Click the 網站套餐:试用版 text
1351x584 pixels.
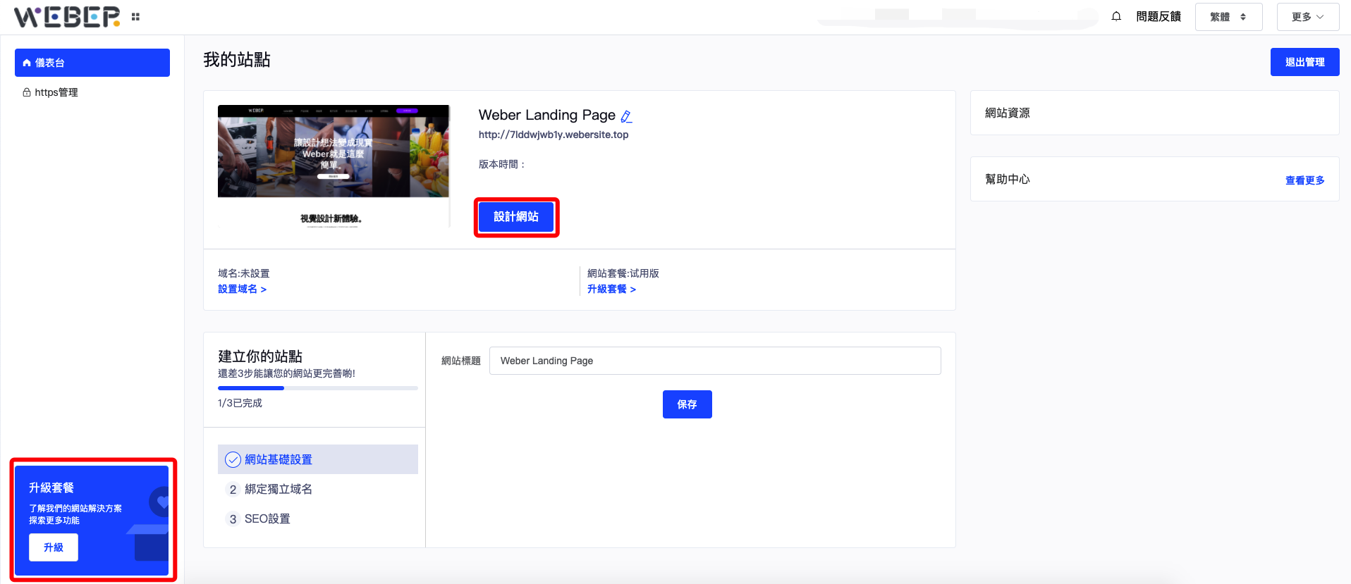tap(623, 273)
